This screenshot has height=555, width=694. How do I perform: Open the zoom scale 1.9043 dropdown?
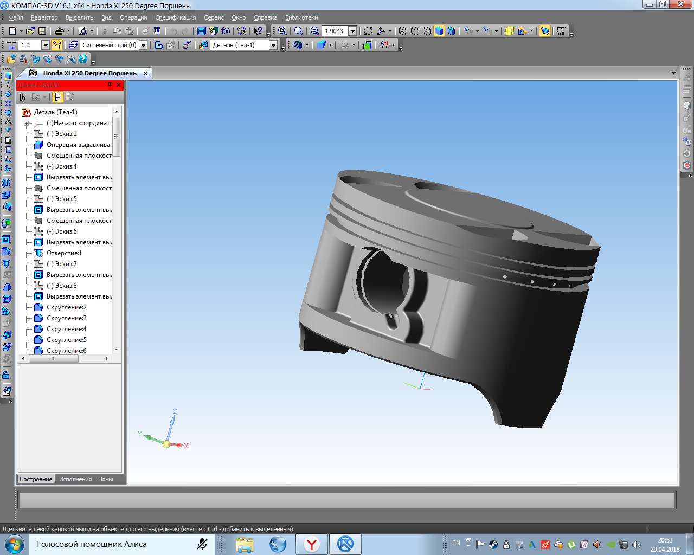click(352, 31)
